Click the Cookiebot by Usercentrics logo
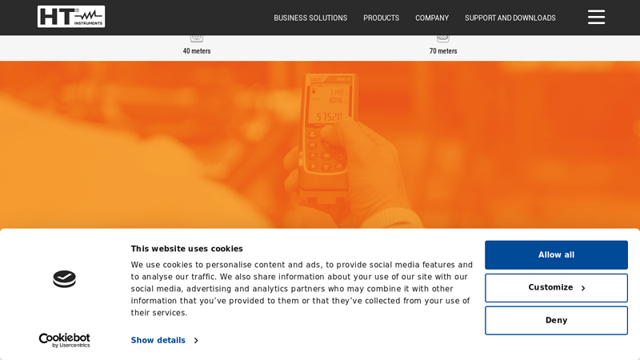The width and height of the screenshot is (640, 360). point(65,340)
